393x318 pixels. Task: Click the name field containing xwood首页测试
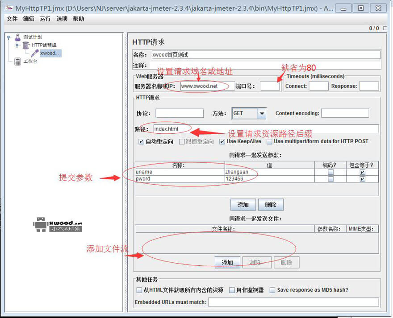click(266, 55)
